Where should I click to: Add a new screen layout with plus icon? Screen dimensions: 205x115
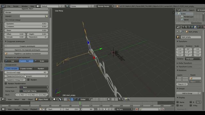click(x=60, y=6)
